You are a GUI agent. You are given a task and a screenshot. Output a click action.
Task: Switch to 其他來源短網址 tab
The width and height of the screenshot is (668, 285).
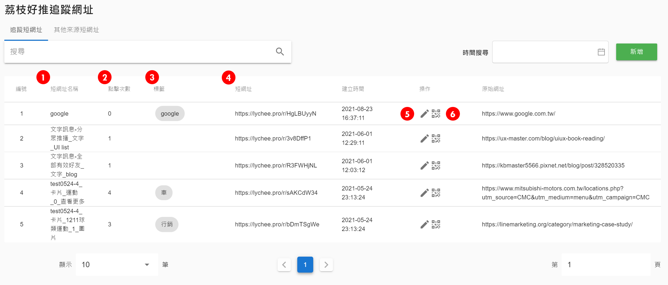(76, 30)
